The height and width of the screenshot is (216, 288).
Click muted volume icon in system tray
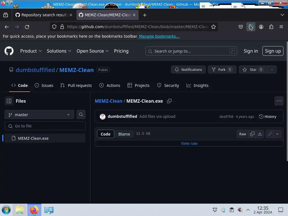point(240,210)
